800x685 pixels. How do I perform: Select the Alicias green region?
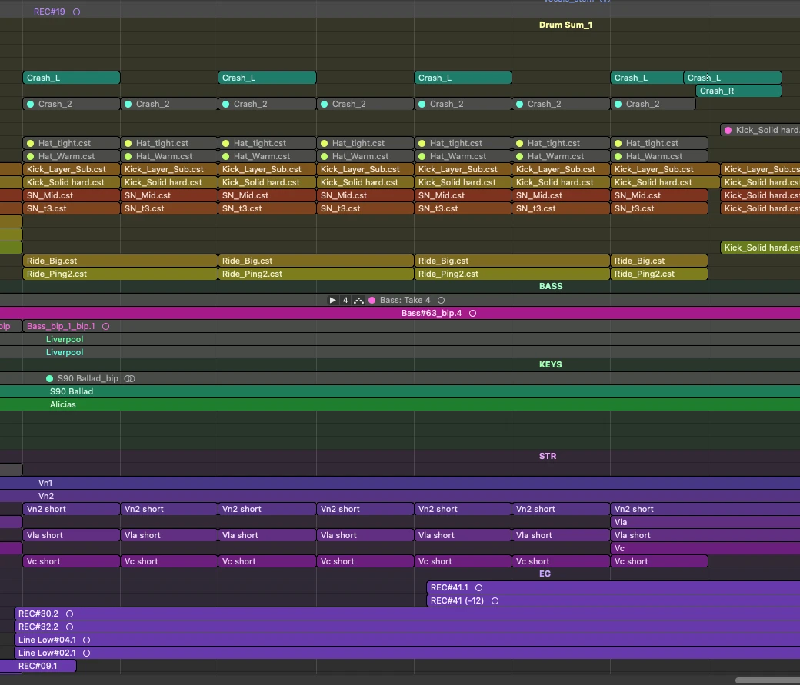pyautogui.click(x=400, y=404)
